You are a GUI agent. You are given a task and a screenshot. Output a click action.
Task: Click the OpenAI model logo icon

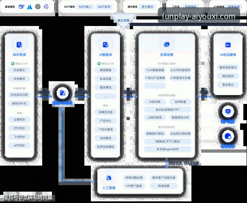(x=38, y=7)
